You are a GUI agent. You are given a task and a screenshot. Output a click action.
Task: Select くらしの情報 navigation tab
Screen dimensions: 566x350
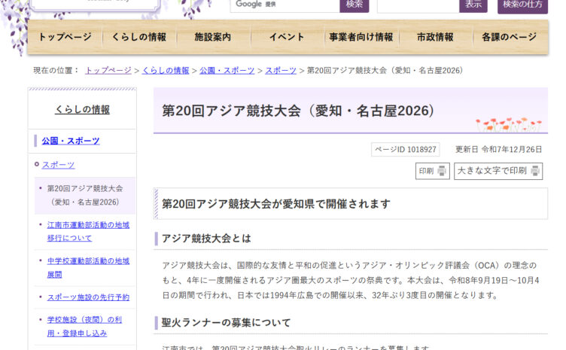coord(138,37)
